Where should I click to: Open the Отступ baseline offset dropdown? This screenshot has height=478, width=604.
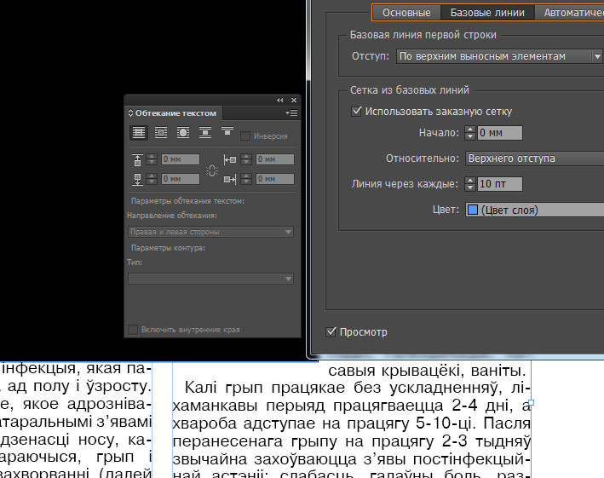[499, 56]
